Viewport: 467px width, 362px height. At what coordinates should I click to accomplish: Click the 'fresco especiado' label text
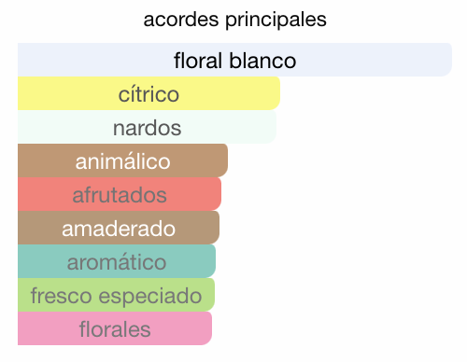[x=116, y=297]
